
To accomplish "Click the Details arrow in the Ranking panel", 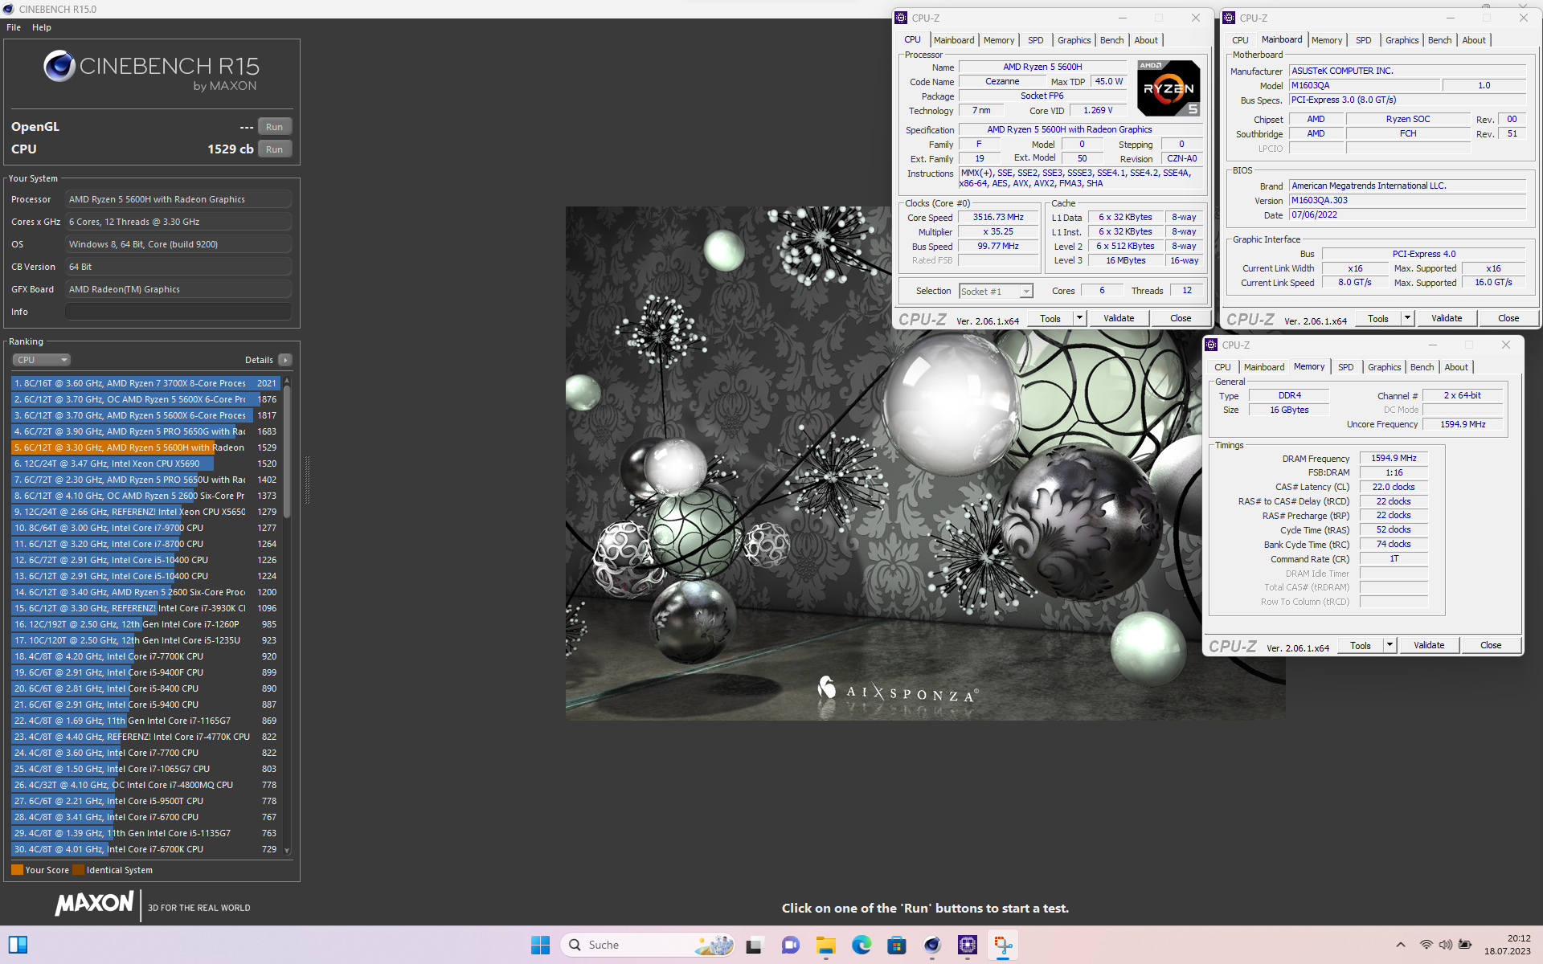I will pos(285,360).
